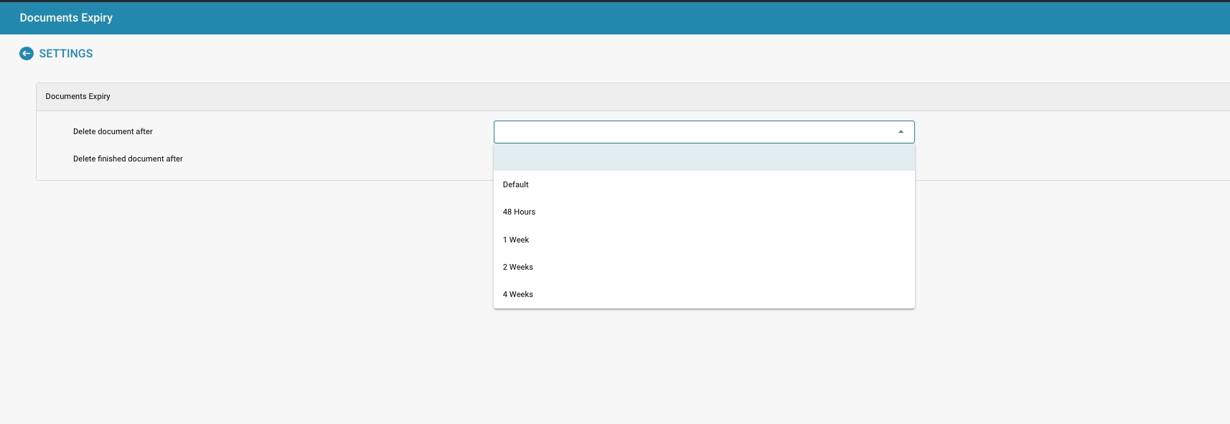
Task: Click the Delete finished document after label
Action: (x=128, y=159)
